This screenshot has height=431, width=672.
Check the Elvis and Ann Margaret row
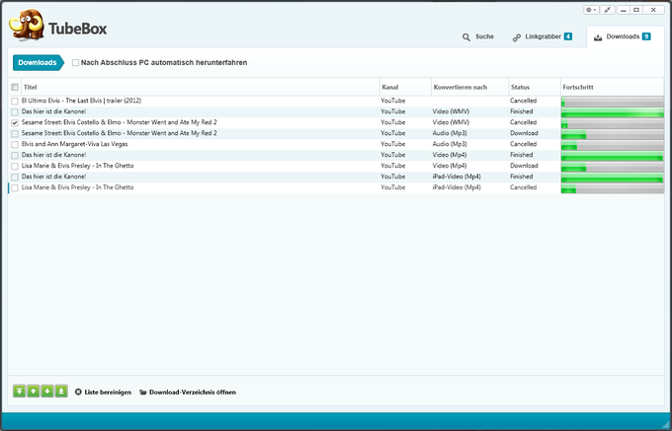(15, 145)
